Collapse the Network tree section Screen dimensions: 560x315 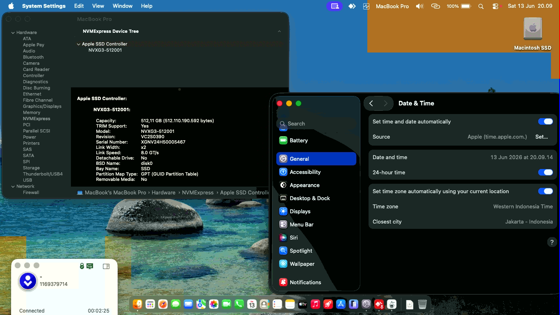13,186
